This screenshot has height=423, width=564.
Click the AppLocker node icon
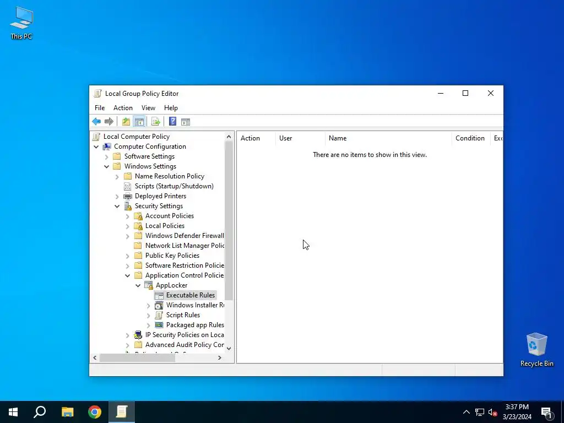coord(149,285)
